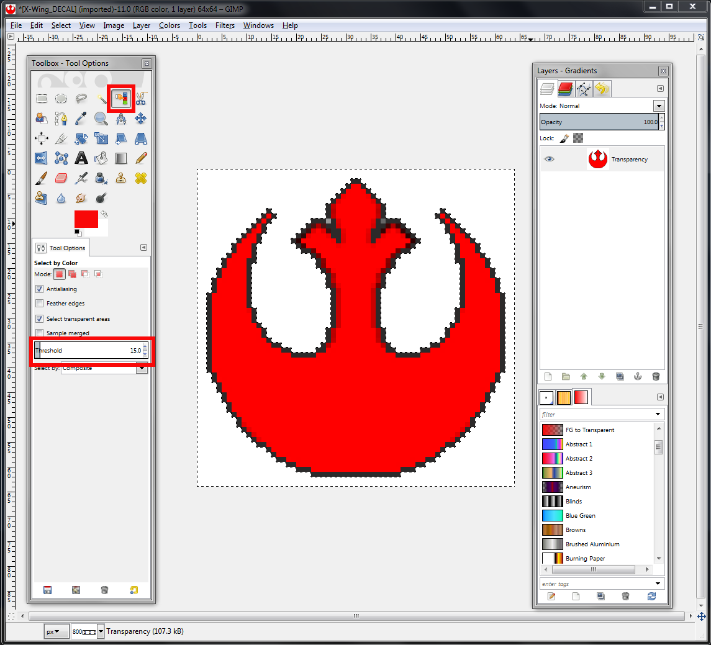
Task: Click save tool preset button
Action: pos(47,590)
